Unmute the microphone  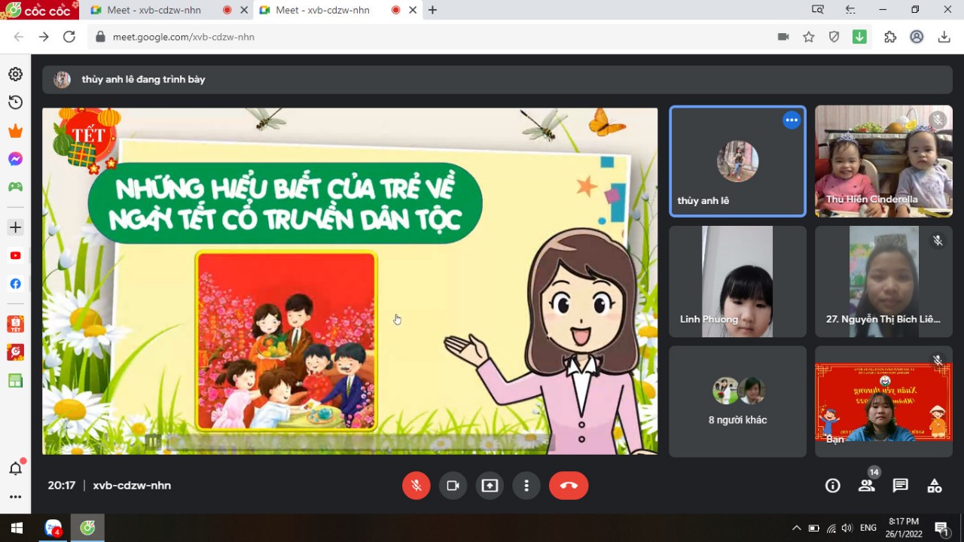416,486
